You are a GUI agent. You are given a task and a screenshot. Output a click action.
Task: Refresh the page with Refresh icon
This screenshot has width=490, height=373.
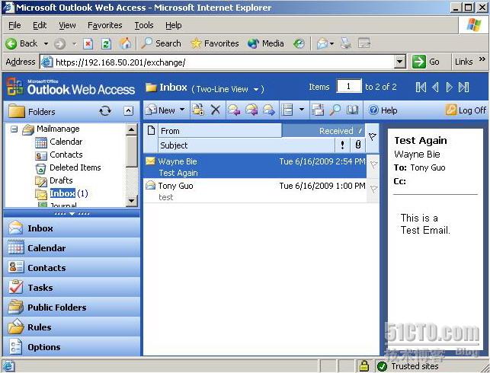[x=106, y=43]
